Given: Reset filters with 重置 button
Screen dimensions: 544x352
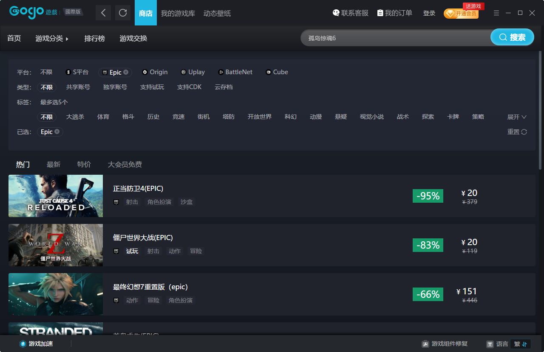Looking at the screenshot, I should click(x=517, y=132).
